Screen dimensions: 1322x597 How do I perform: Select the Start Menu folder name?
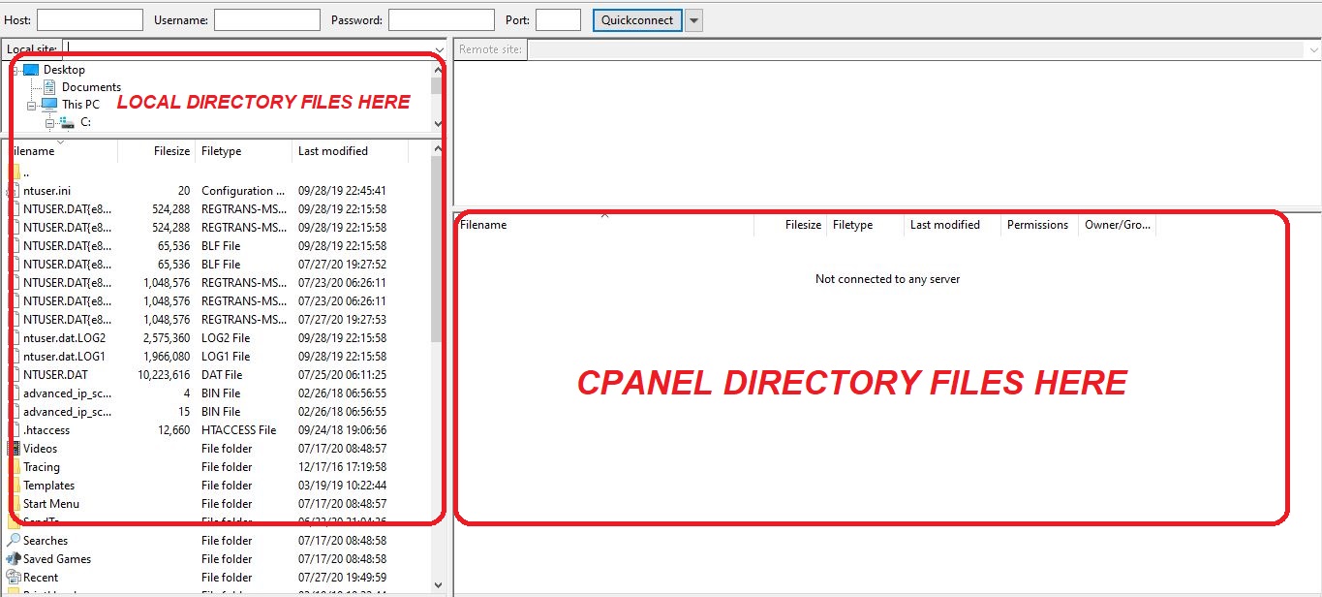tap(51, 504)
